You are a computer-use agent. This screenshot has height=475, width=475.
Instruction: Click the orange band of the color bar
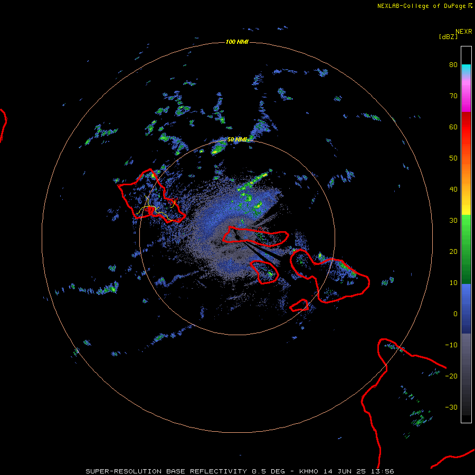[x=466, y=174]
